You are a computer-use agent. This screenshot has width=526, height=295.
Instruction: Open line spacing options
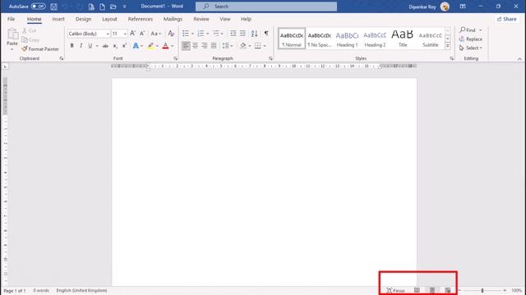[x=227, y=46]
